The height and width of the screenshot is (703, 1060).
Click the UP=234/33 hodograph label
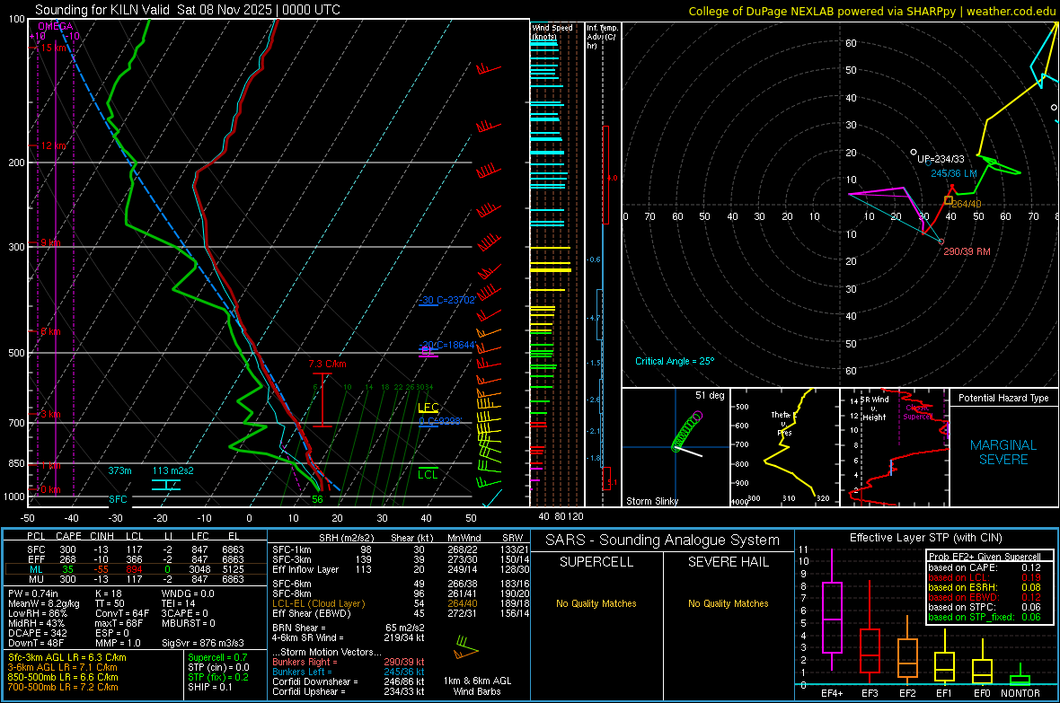(941, 159)
